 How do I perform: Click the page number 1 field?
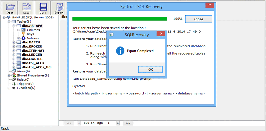(108, 123)
